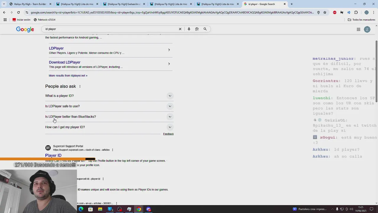Open a new browser tab
The image size is (378, 213).
click(292, 4)
